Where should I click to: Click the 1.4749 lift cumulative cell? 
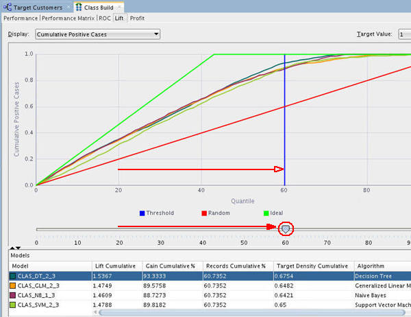tap(117, 285)
